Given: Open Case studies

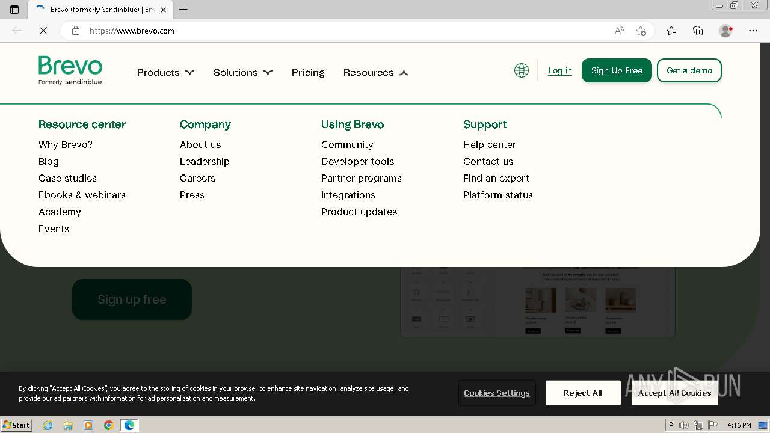Looking at the screenshot, I should [x=67, y=178].
